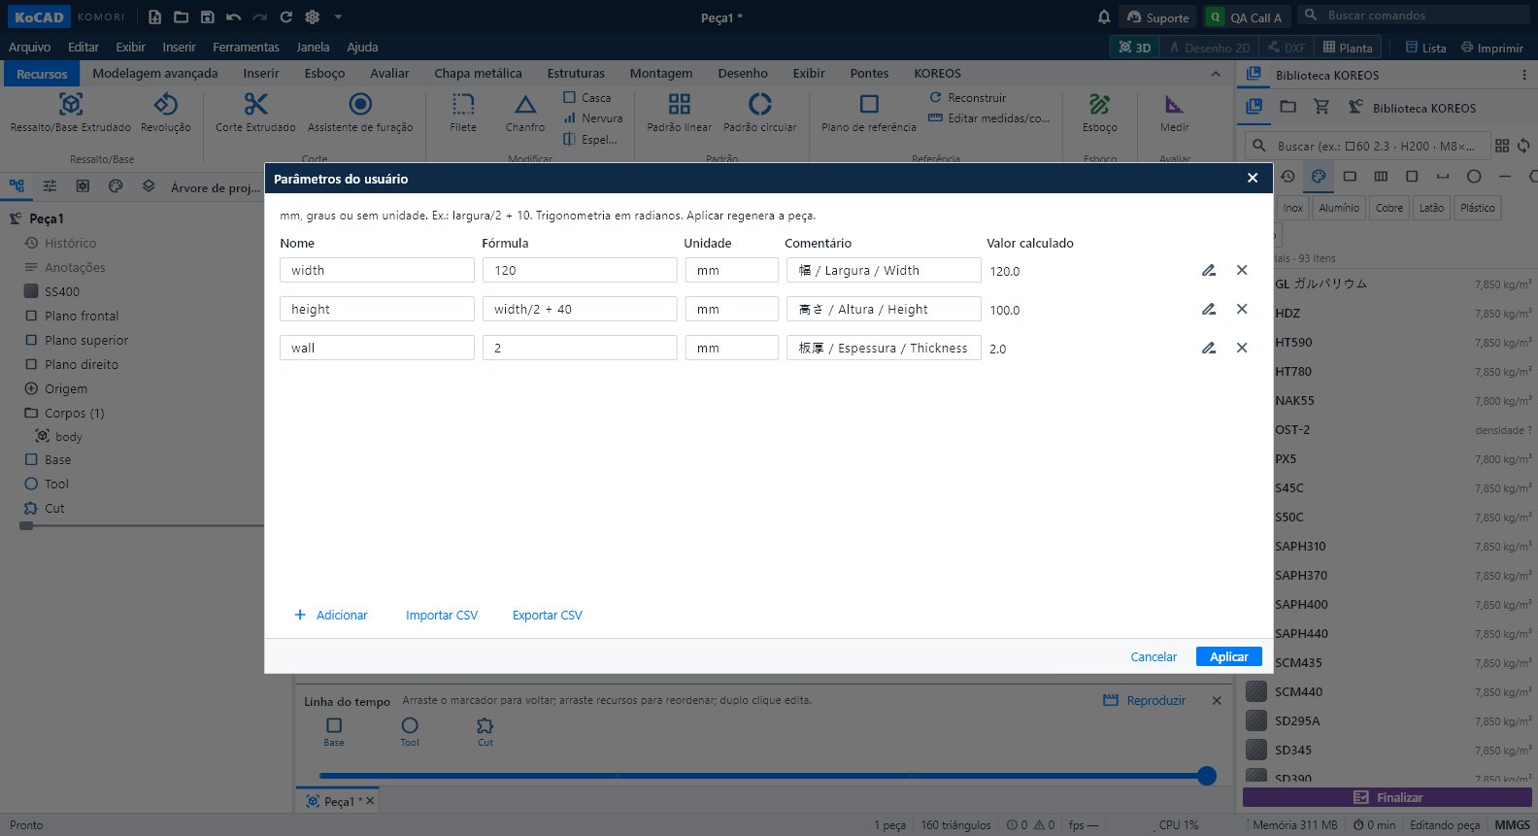The image size is (1538, 836).
Task: Click the notifications bell icon
Action: tap(1104, 17)
